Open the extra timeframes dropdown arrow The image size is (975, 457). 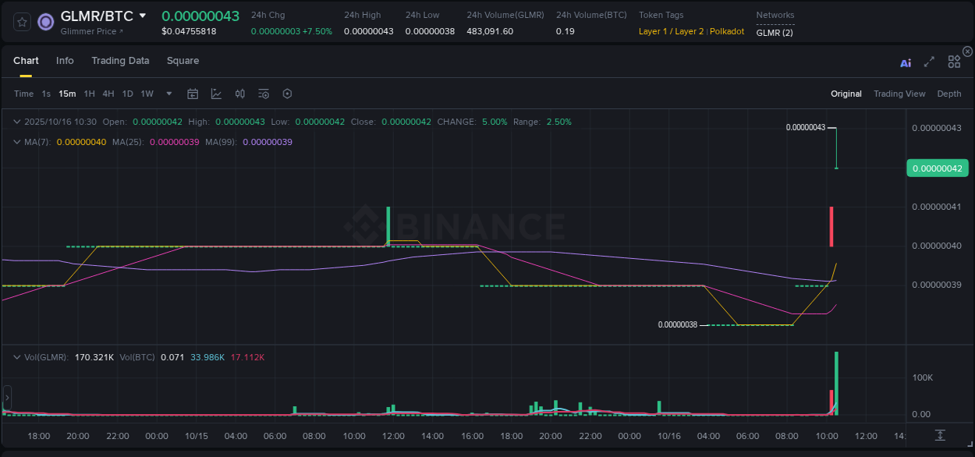[168, 94]
